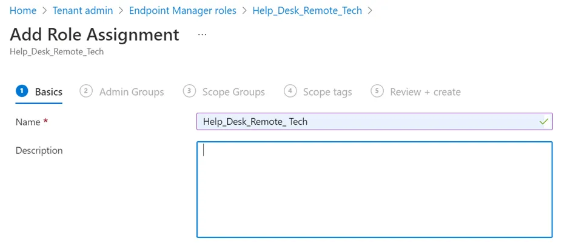Click the step 1 circle icon for Basics

point(22,91)
